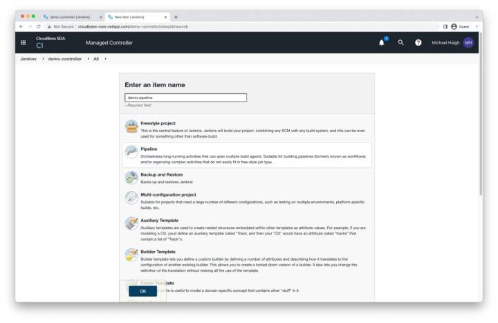Screen dimensions: 498x323
Task: Open the apps grid menu icon
Action: pos(24,42)
